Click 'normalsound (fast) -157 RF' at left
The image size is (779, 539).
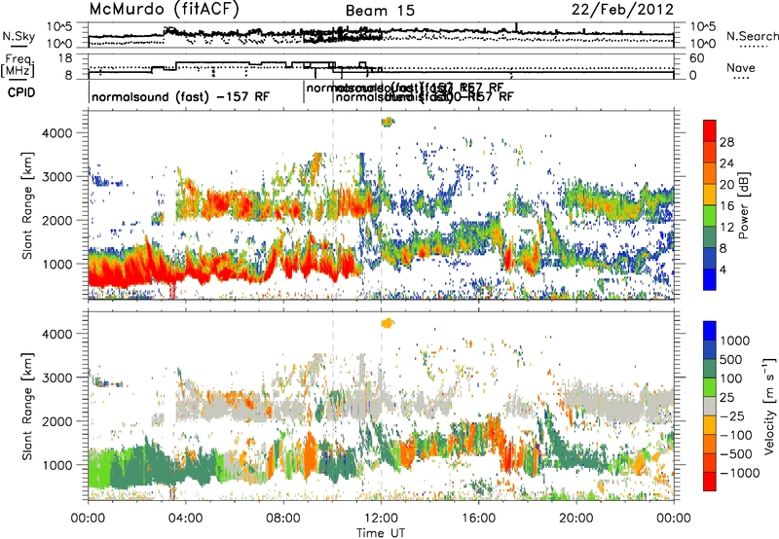click(180, 96)
